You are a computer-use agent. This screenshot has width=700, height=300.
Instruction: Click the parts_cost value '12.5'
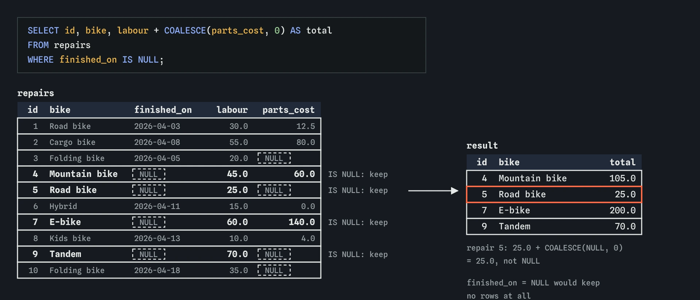click(x=306, y=126)
